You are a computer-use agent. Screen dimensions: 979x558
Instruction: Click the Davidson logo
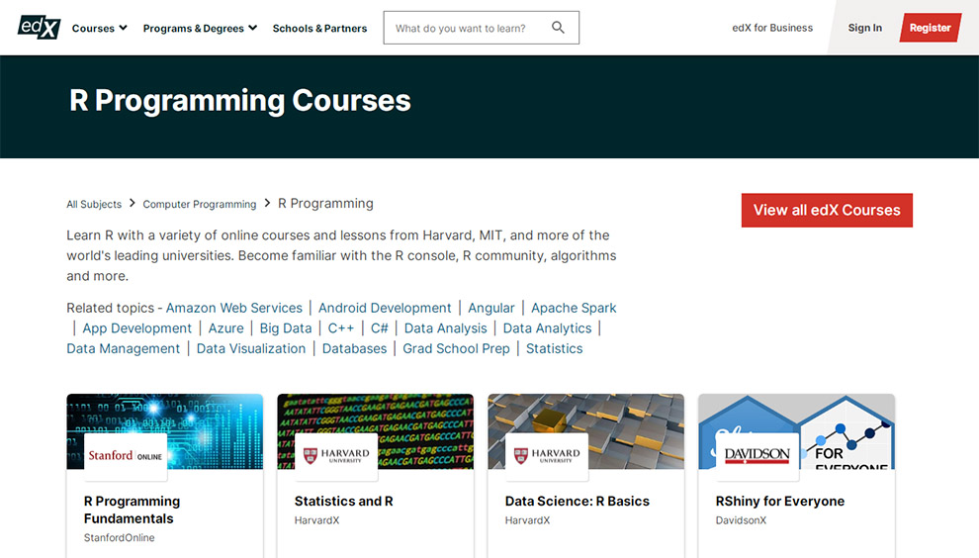coord(756,456)
